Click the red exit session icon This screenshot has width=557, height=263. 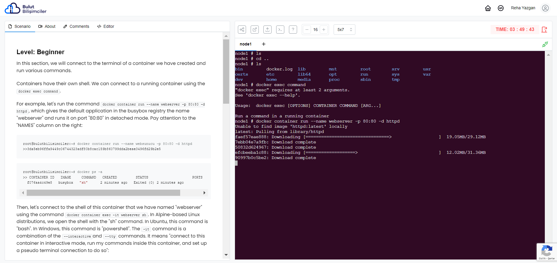click(544, 30)
